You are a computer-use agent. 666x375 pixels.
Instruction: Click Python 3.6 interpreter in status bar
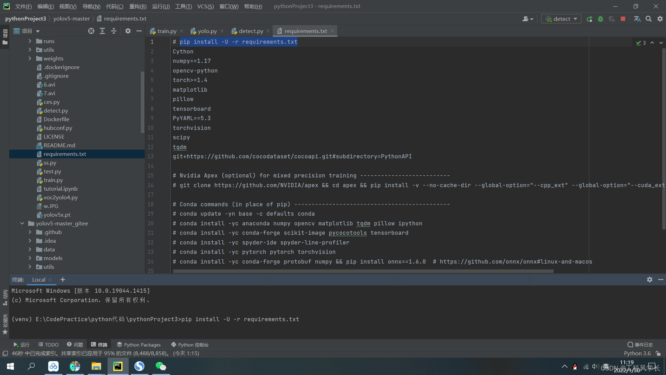[x=637, y=353]
